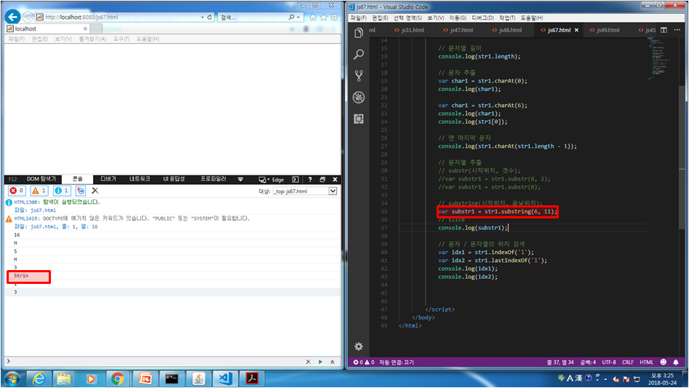Click errors and warnings status bar item
689x388 pixels.
364,362
